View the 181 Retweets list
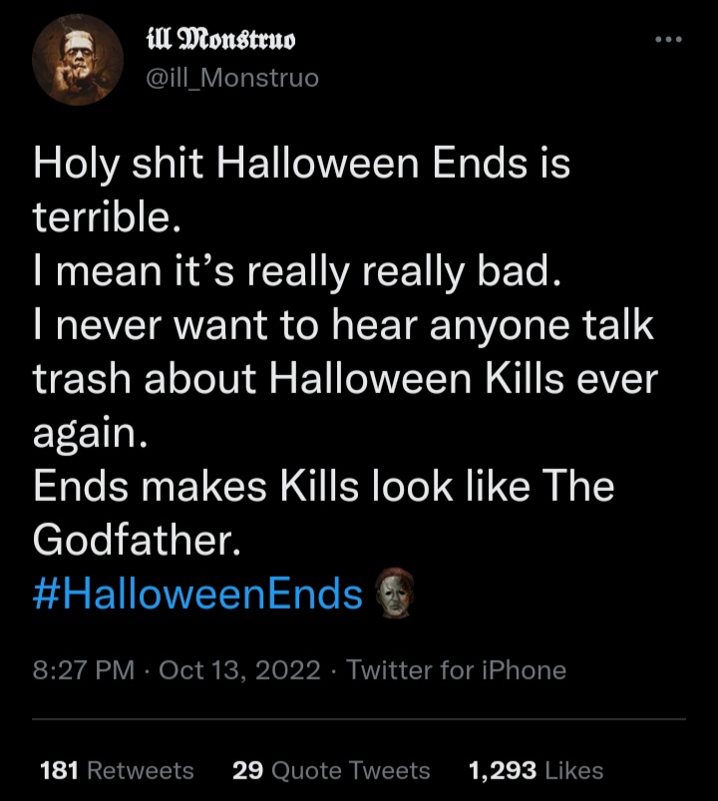718x801 pixels. tap(116, 770)
